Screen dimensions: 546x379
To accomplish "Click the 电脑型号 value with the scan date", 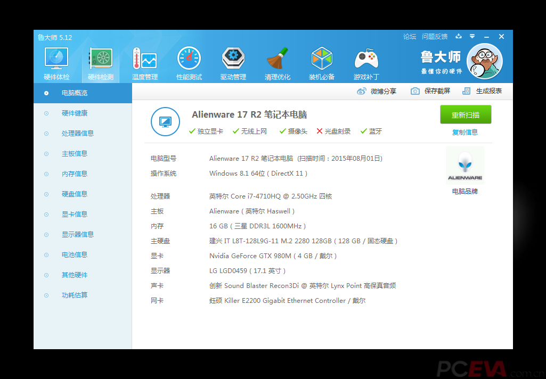I will click(296, 158).
